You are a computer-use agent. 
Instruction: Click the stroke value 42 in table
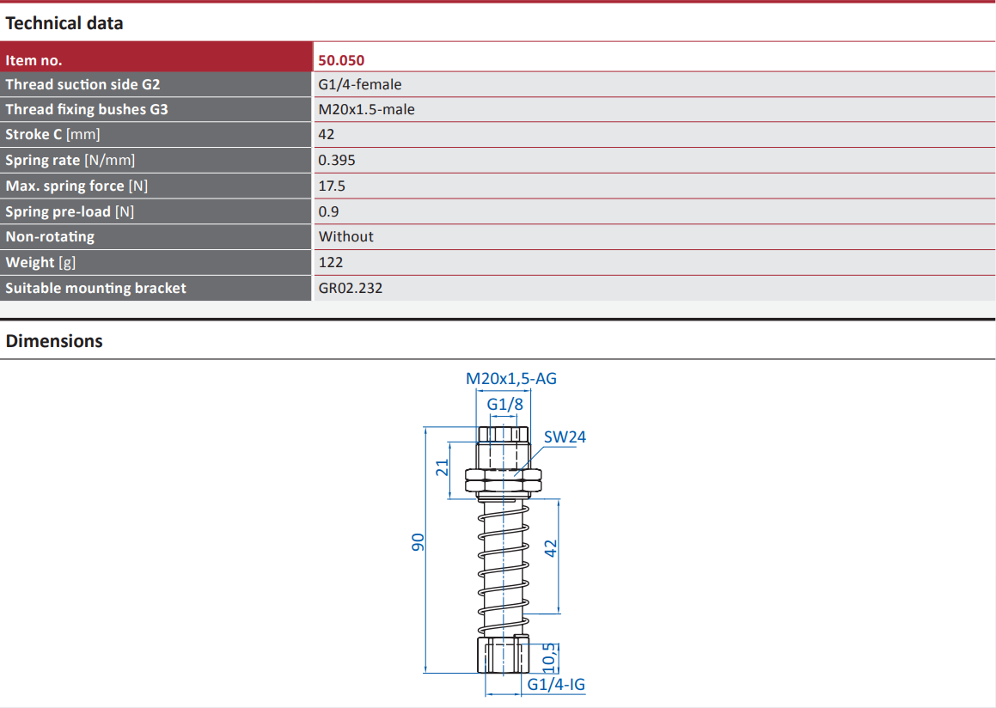click(326, 135)
